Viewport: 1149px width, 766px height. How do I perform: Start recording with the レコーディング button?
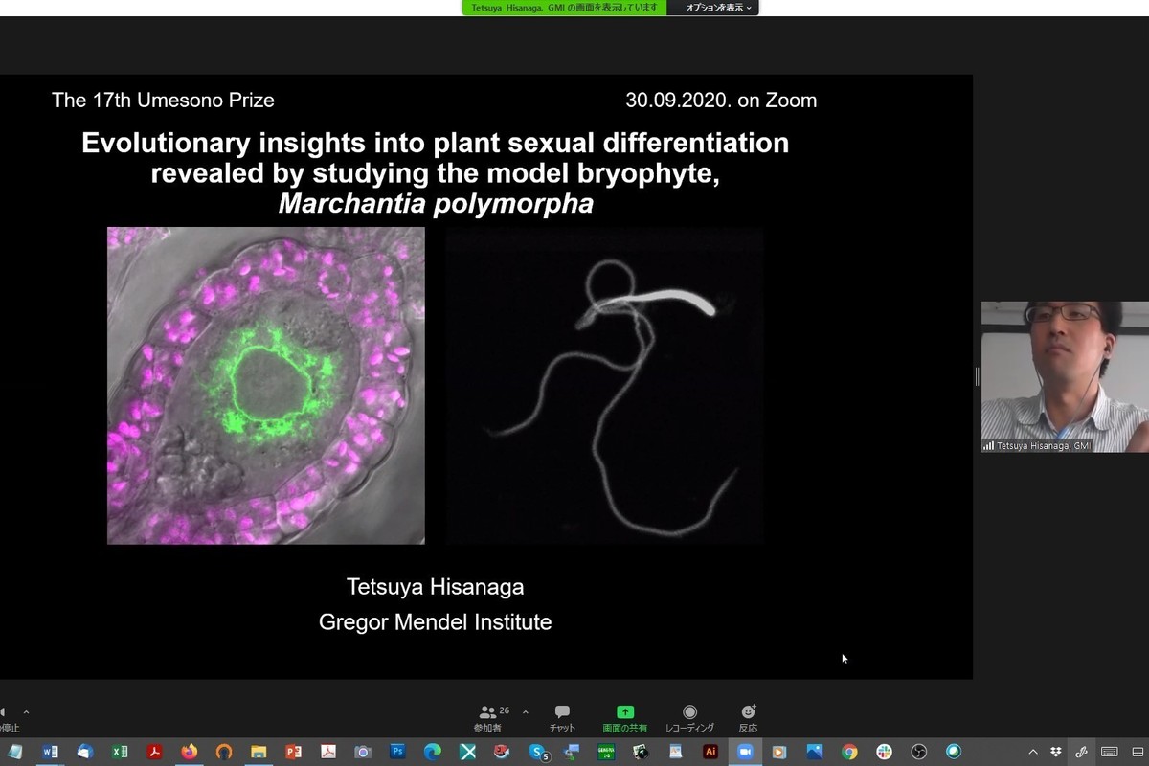pos(689,718)
